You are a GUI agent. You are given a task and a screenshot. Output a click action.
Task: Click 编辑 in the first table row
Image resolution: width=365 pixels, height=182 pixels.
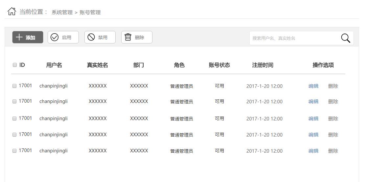pyautogui.click(x=313, y=86)
